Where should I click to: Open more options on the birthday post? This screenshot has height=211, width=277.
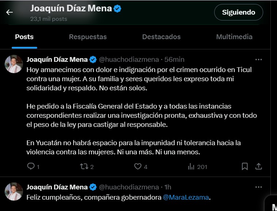coord(258,187)
